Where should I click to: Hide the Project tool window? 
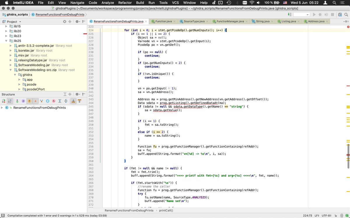pyautogui.click(x=83, y=22)
